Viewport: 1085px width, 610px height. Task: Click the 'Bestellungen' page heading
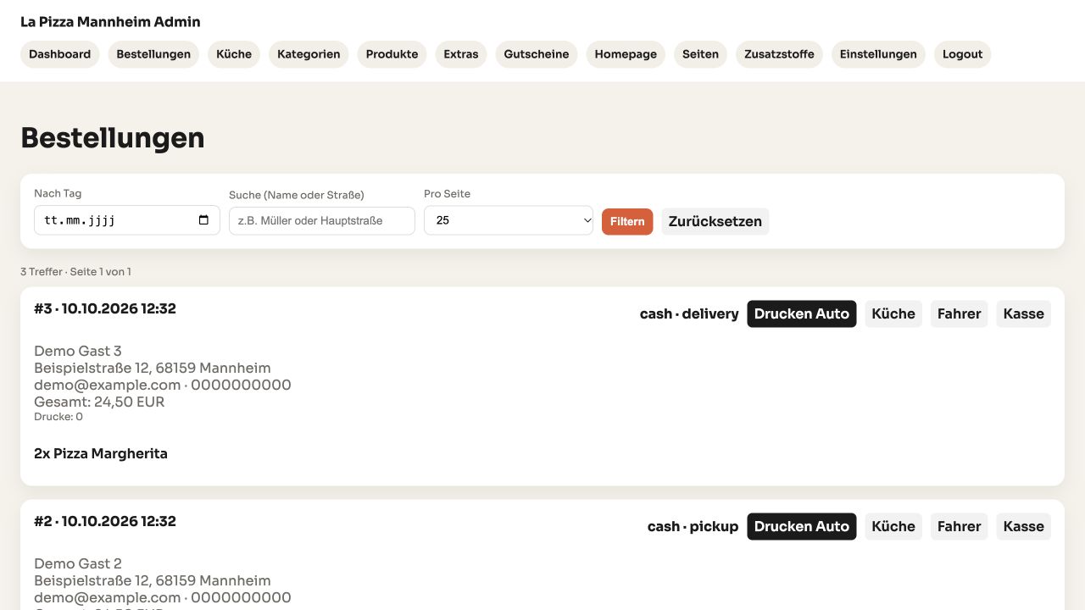click(113, 137)
